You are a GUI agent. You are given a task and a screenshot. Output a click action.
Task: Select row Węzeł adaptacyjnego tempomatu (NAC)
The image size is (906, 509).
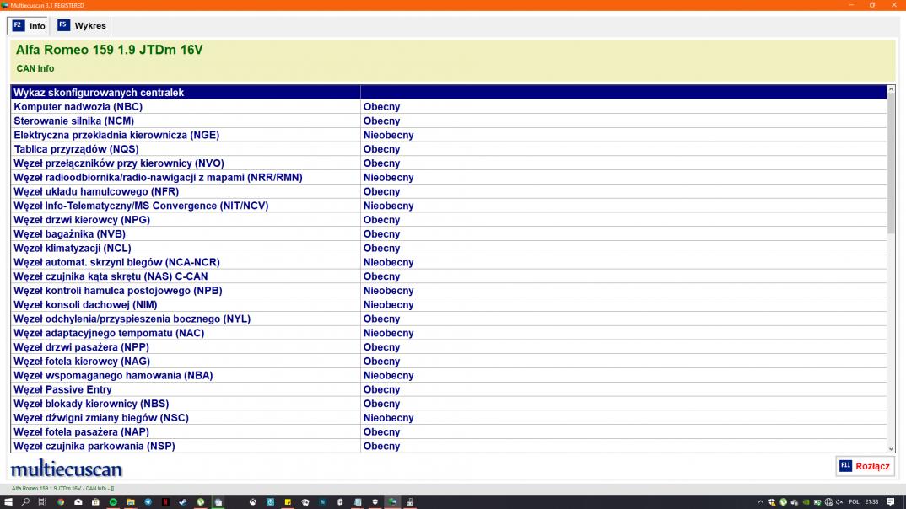point(449,333)
